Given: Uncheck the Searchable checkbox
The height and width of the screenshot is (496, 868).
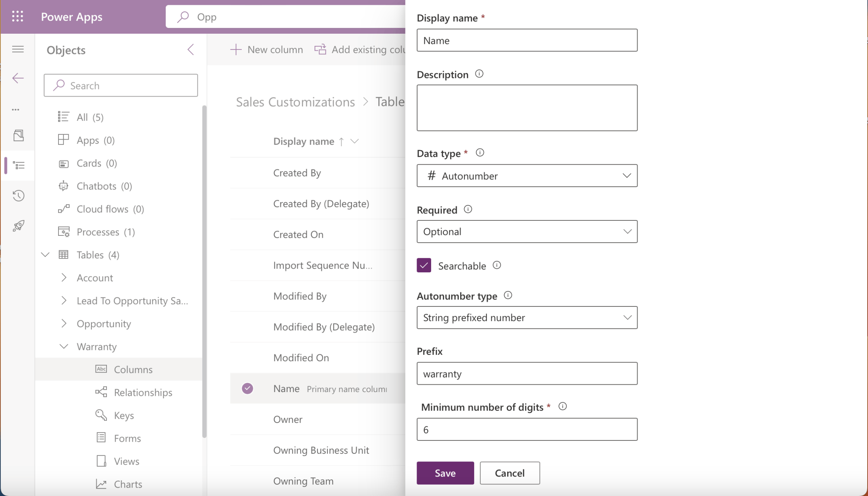Looking at the screenshot, I should pyautogui.click(x=424, y=265).
